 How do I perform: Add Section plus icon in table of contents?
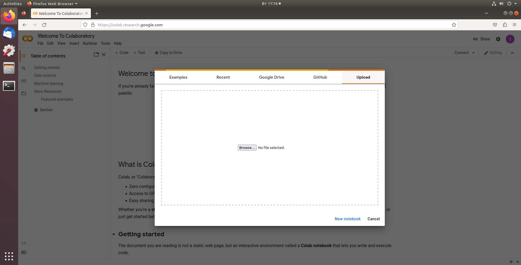tap(36, 110)
